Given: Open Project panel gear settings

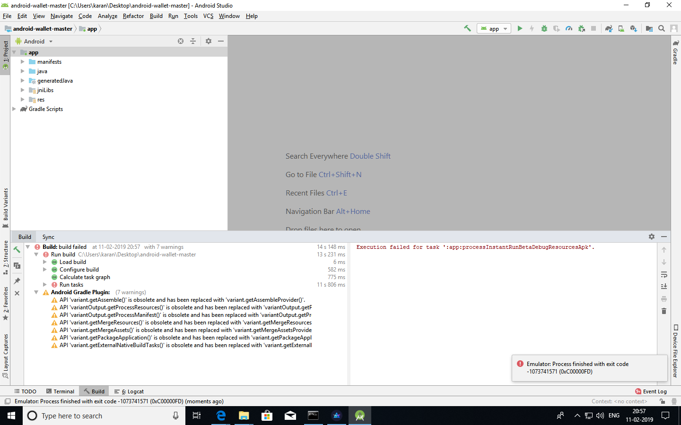Looking at the screenshot, I should (x=209, y=41).
